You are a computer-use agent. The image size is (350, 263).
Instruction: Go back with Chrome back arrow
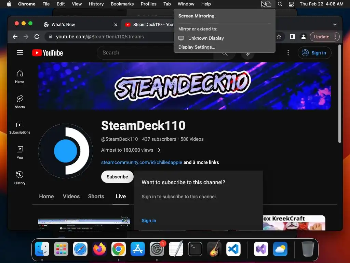(x=15, y=37)
